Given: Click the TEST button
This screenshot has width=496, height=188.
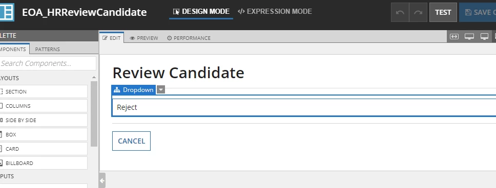Looking at the screenshot, I should [x=443, y=12].
